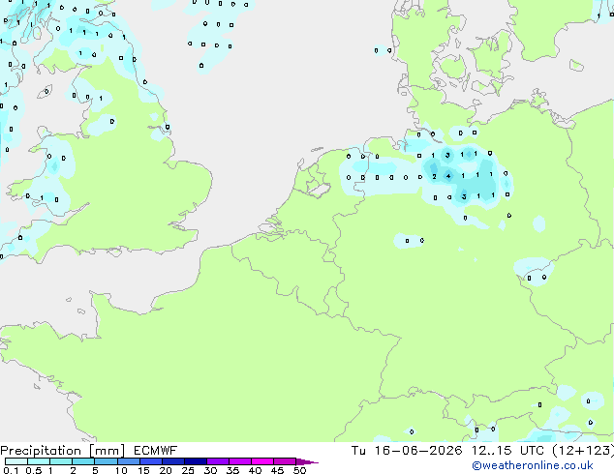Click the precipitation value "4" over northern Germany

coord(448,176)
